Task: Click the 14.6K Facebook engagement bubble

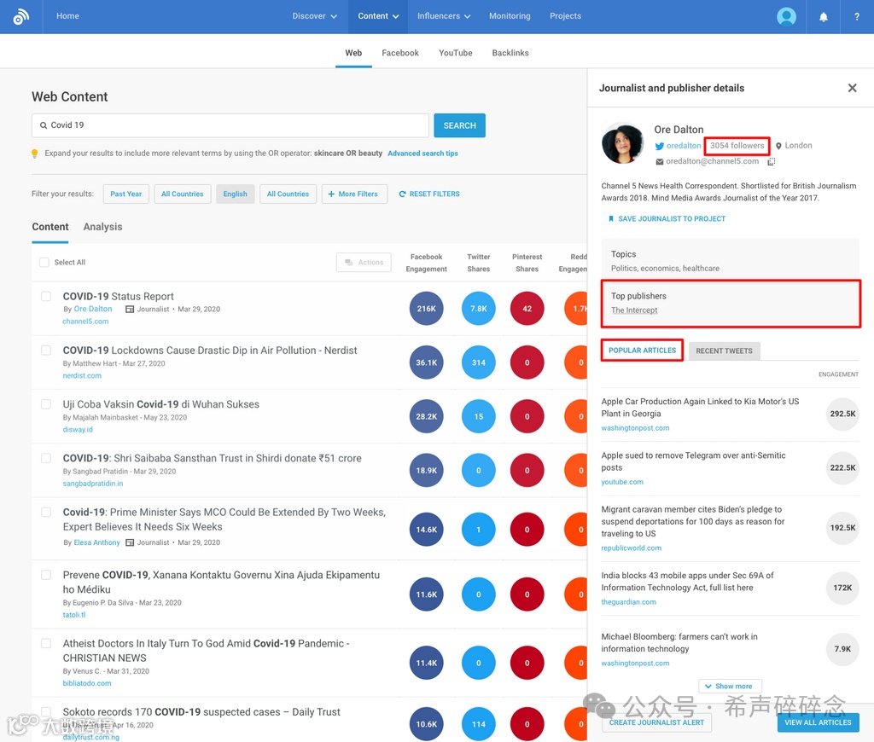Action: (x=426, y=530)
